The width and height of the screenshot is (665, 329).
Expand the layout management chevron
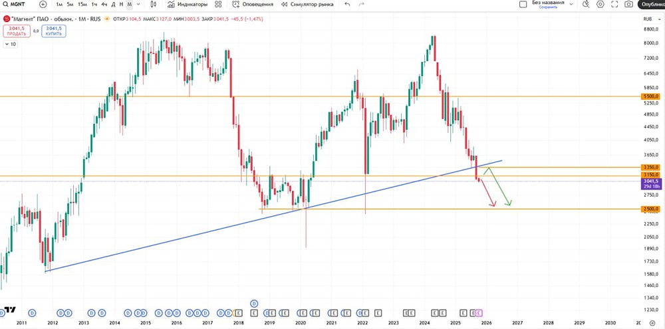pyautogui.click(x=571, y=4)
